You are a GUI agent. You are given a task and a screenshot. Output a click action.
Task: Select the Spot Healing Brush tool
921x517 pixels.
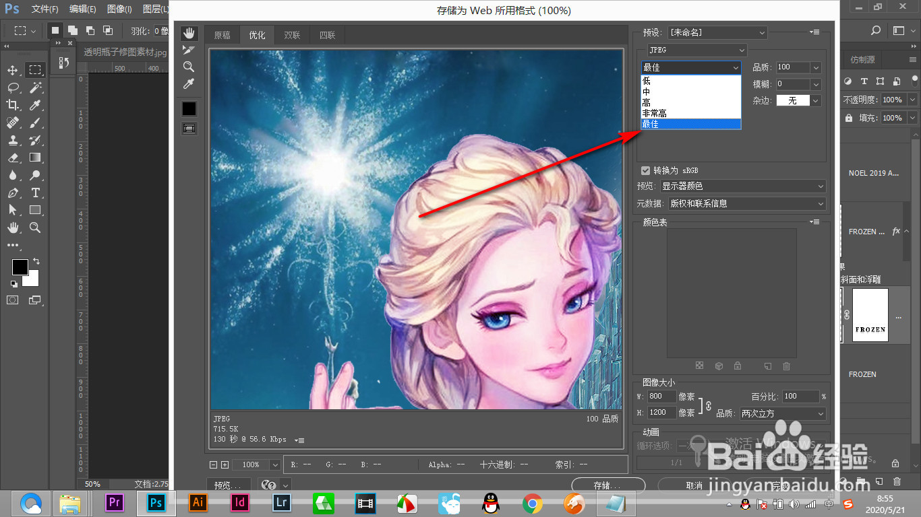point(13,123)
